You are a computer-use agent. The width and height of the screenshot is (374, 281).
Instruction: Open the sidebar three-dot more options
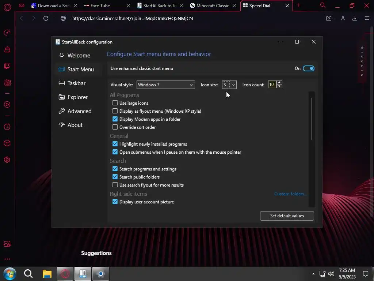pyautogui.click(x=7, y=259)
